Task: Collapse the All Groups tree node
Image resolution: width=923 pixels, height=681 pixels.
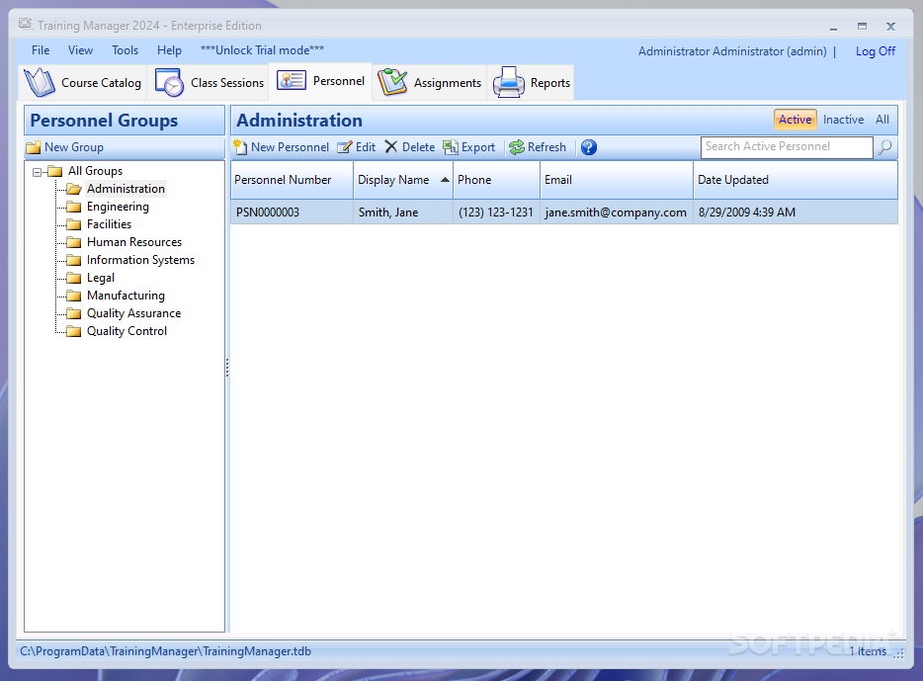Action: pos(38,172)
